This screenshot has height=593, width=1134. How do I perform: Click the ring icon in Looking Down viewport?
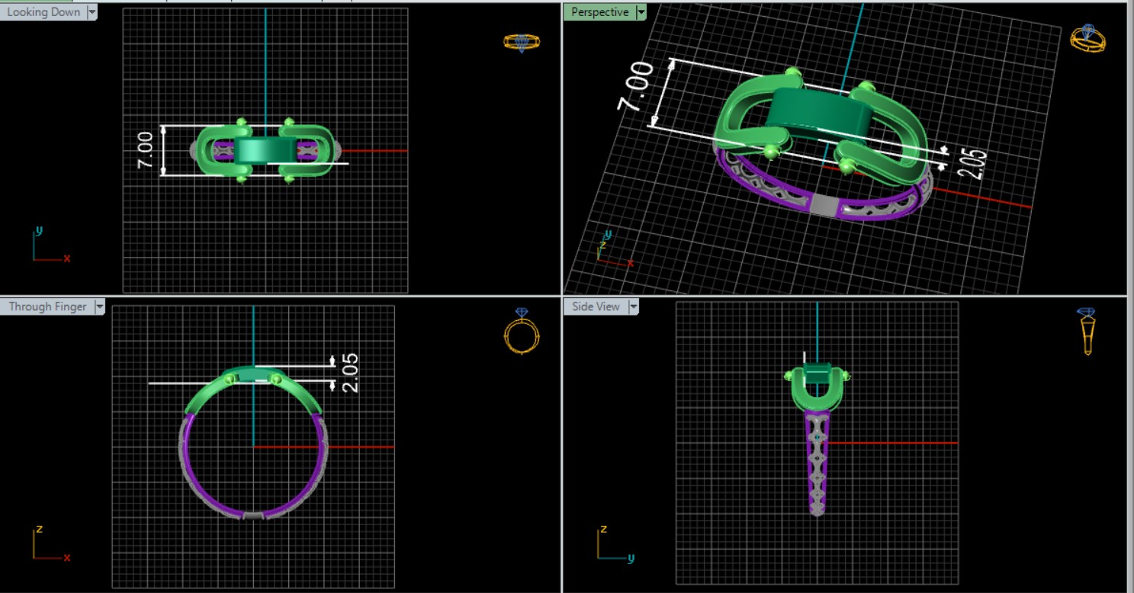(x=522, y=42)
